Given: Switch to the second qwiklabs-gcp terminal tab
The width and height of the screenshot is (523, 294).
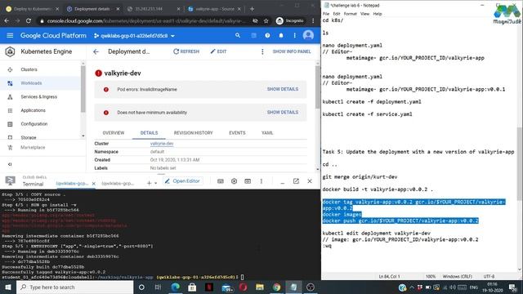Looking at the screenshot, I should [x=118, y=184].
